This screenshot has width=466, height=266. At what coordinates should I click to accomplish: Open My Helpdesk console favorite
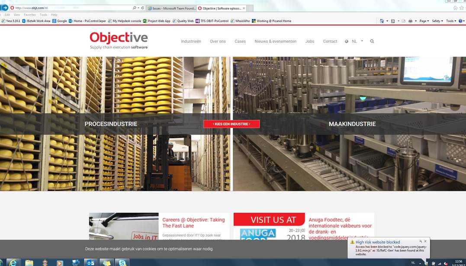click(x=125, y=21)
